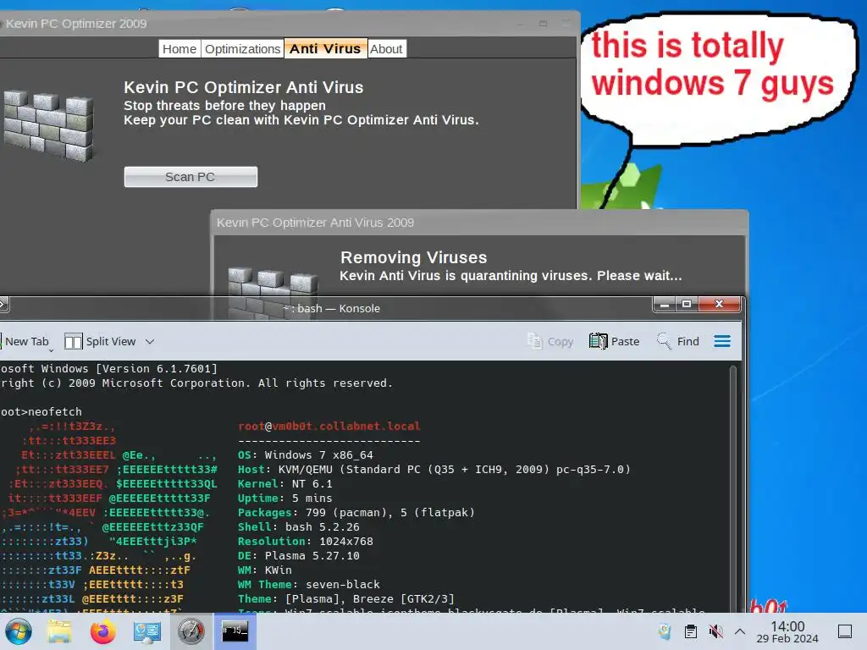Select the Anti Virus tab
This screenshot has width=867, height=650.
(x=325, y=48)
